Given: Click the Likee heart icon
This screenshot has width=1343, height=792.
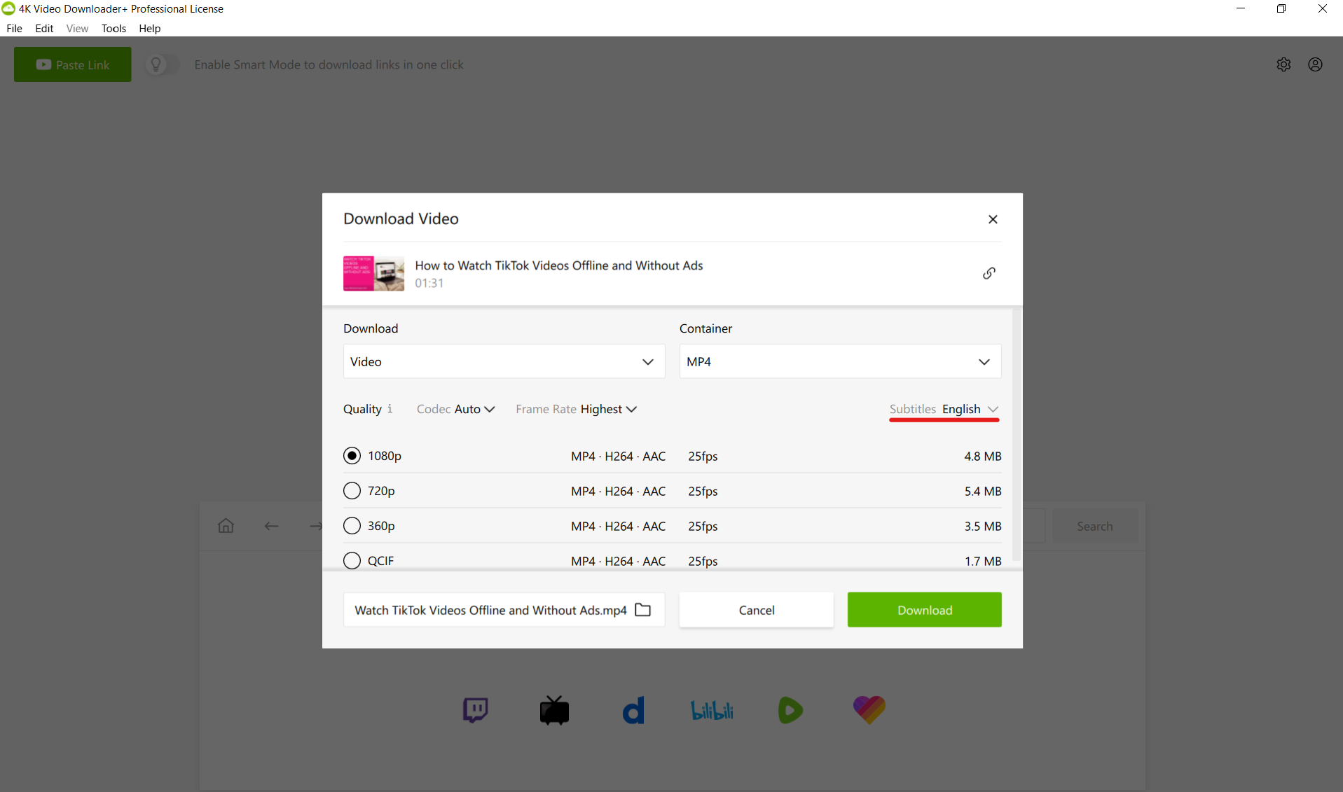Looking at the screenshot, I should [x=869, y=710].
